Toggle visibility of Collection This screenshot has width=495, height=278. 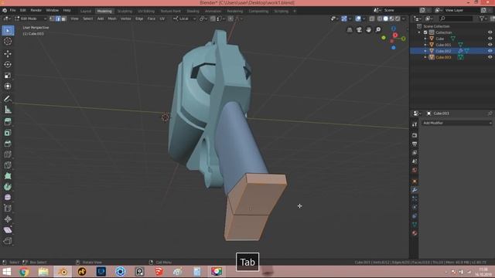(x=490, y=32)
